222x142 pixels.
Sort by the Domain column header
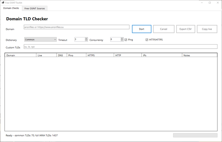pyautogui.click(x=20, y=55)
